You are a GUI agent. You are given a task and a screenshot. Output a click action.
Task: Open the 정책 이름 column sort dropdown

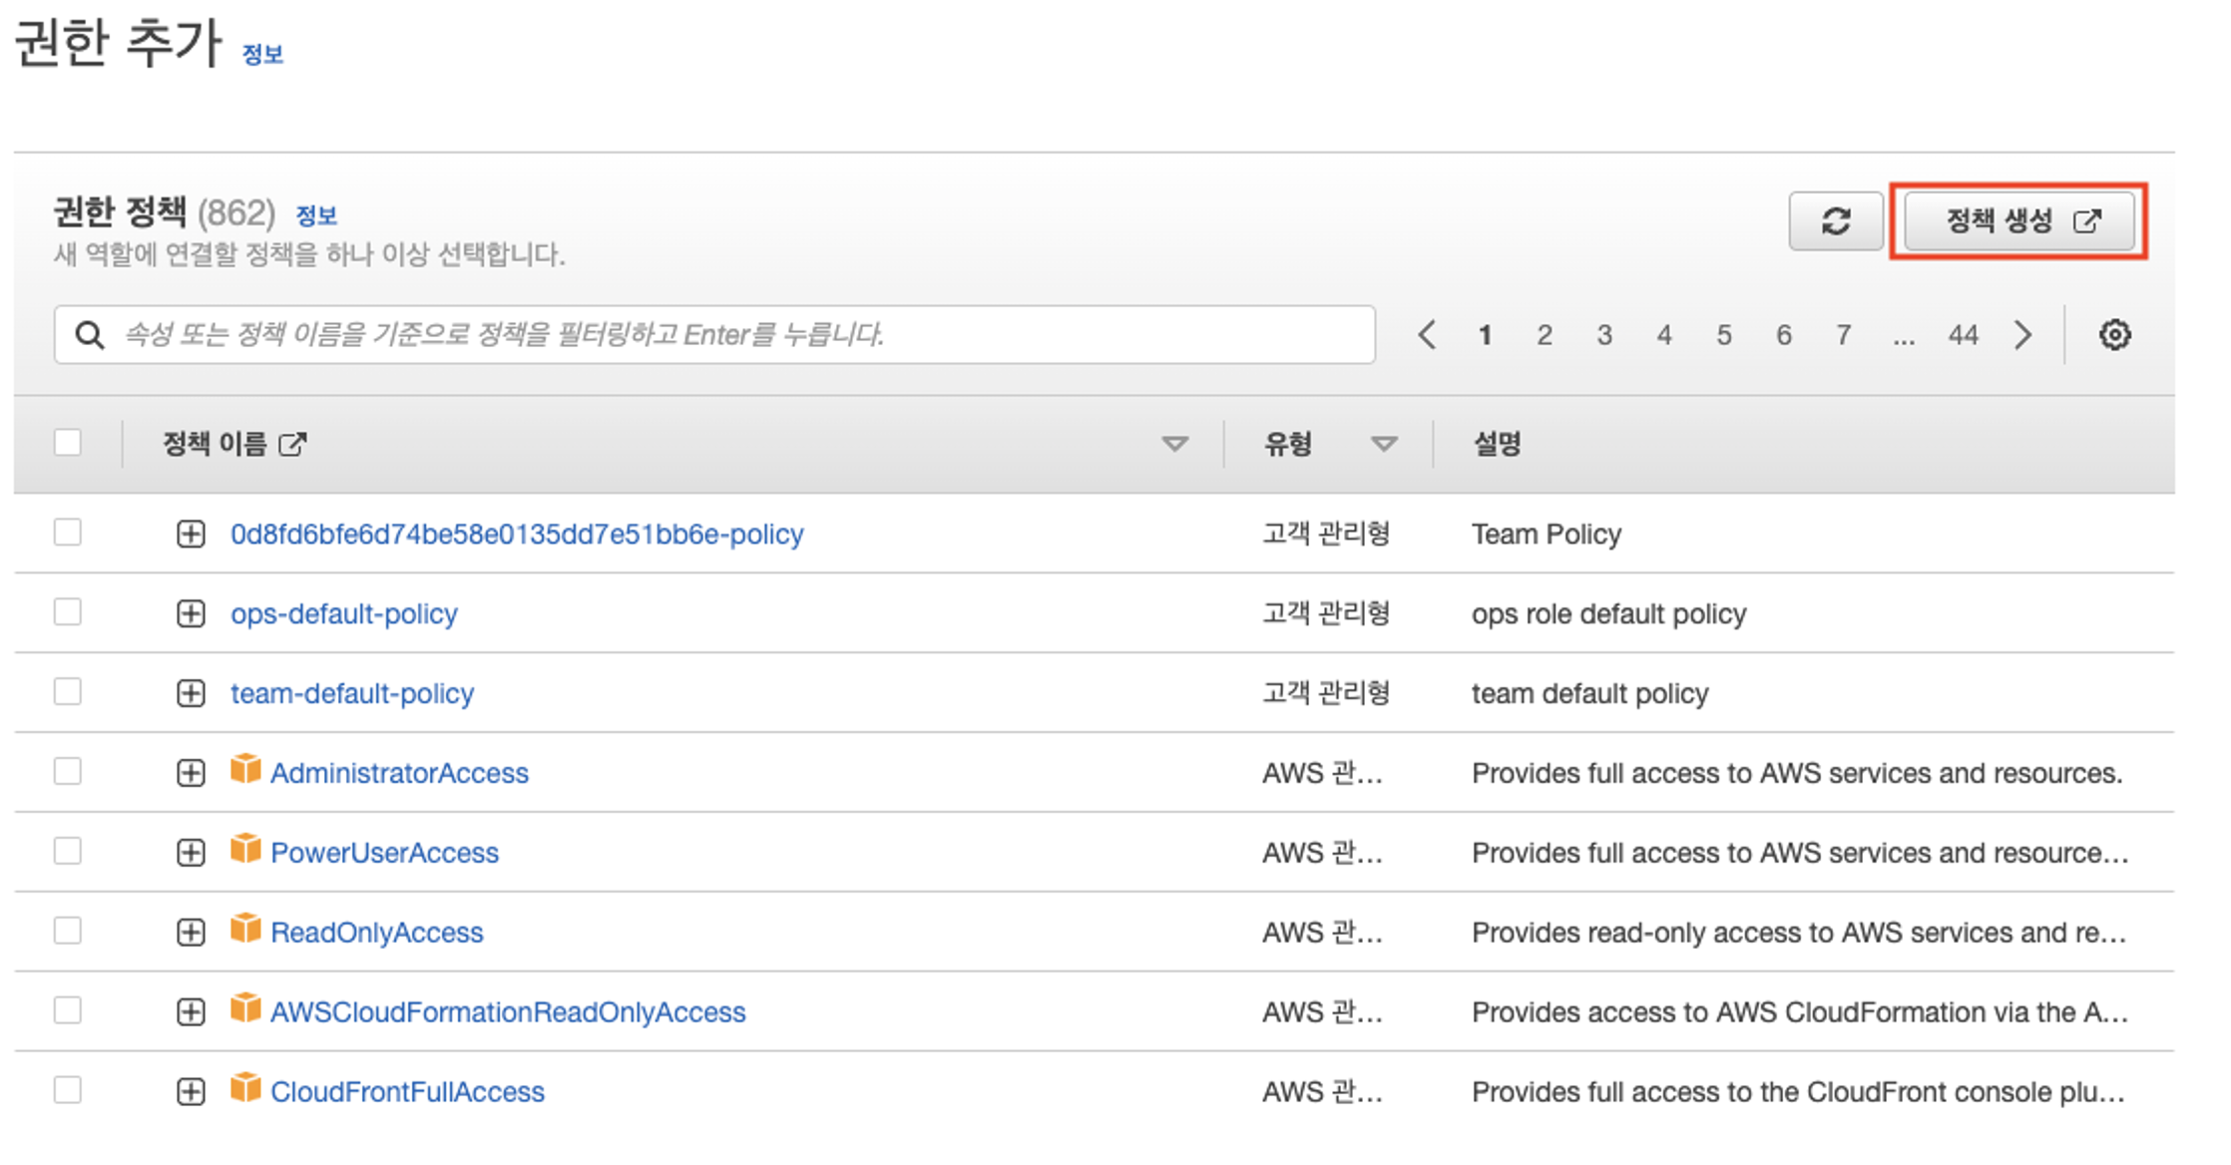tap(1174, 444)
